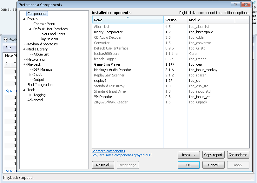
Task: Select Keyboard Shortcuts in the tree
Action: point(42,44)
